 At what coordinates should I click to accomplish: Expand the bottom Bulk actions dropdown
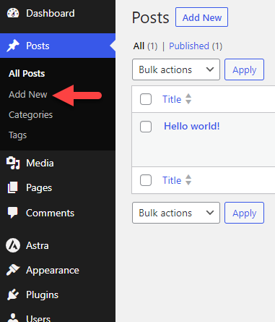176,213
